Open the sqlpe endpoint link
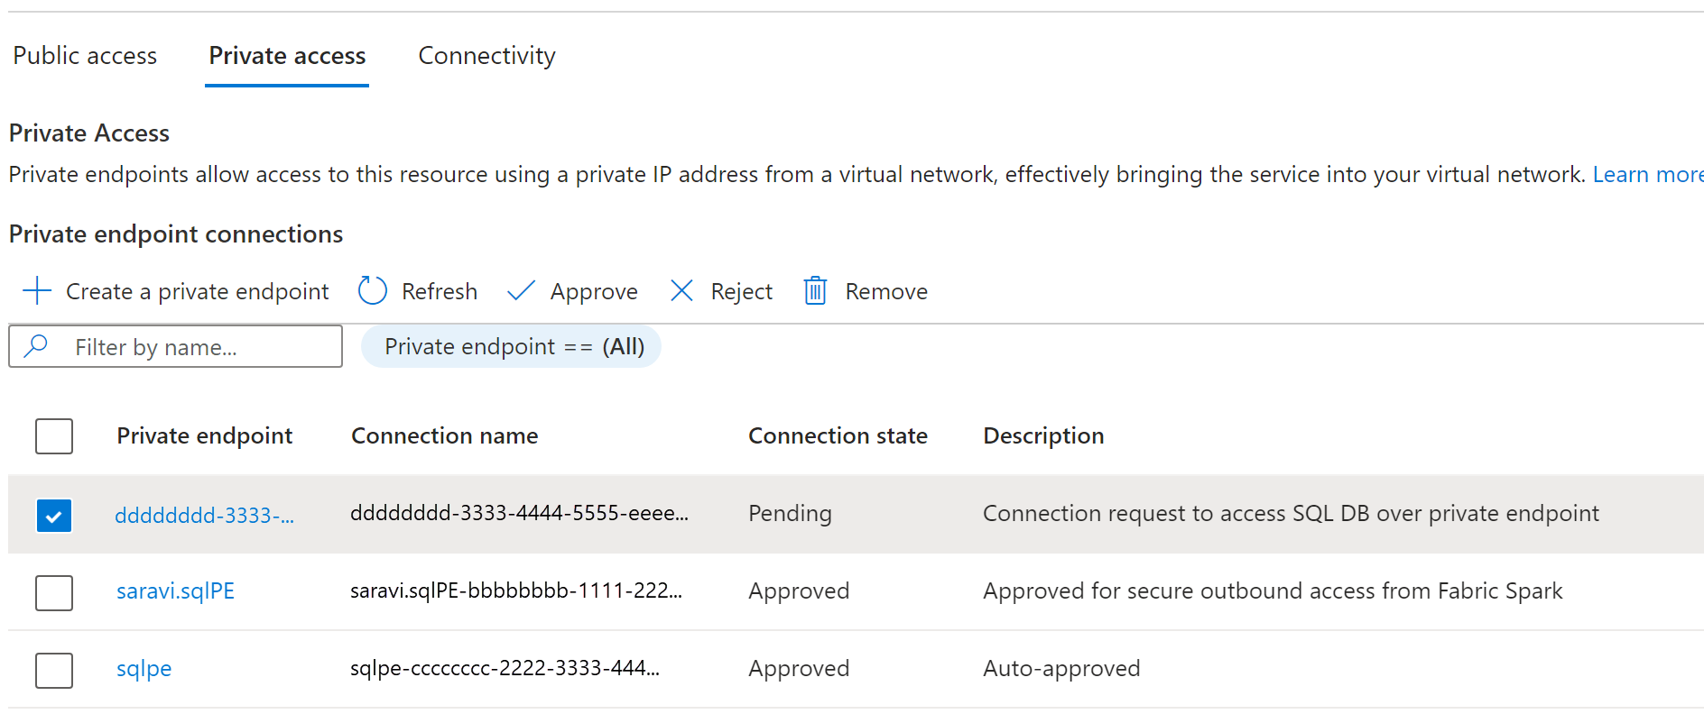The height and width of the screenshot is (714, 1704). point(144,669)
